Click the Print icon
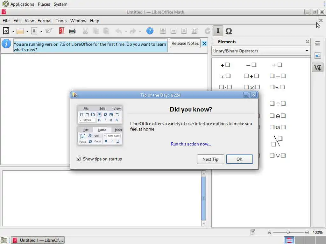 [x=72, y=31]
